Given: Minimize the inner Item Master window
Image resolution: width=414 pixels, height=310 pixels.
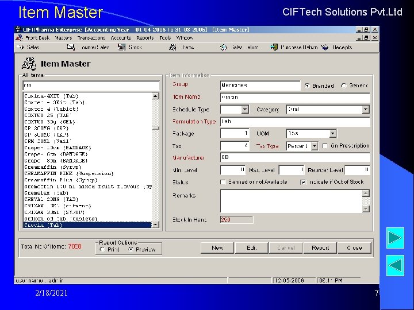Looking at the screenshot, I should (x=359, y=38).
